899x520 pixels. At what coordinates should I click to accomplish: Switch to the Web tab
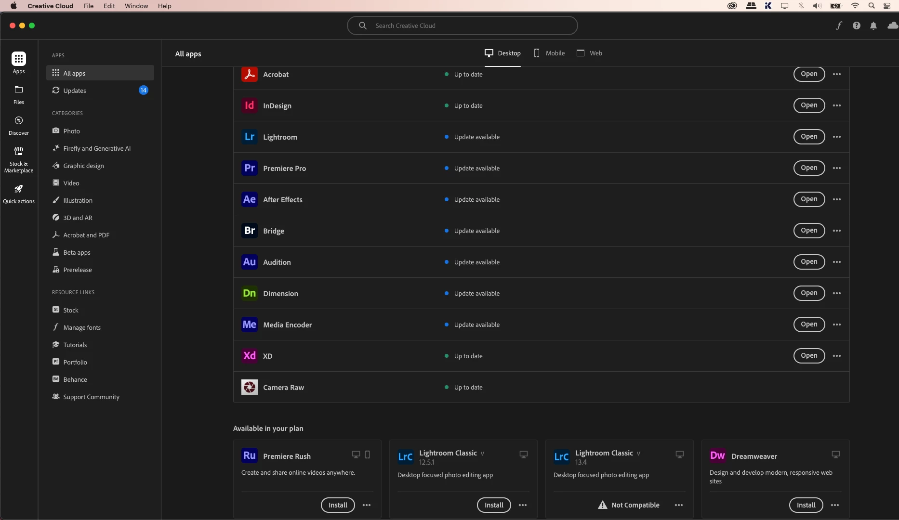589,53
